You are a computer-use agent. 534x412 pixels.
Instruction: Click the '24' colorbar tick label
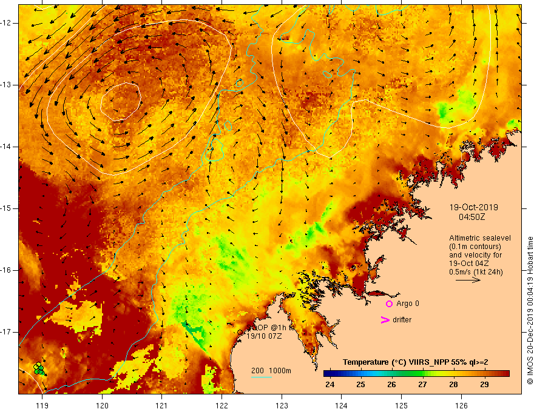330,385
